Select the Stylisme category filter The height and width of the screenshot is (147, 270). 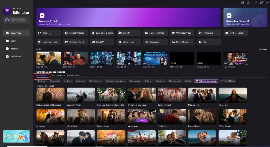(x=148, y=81)
